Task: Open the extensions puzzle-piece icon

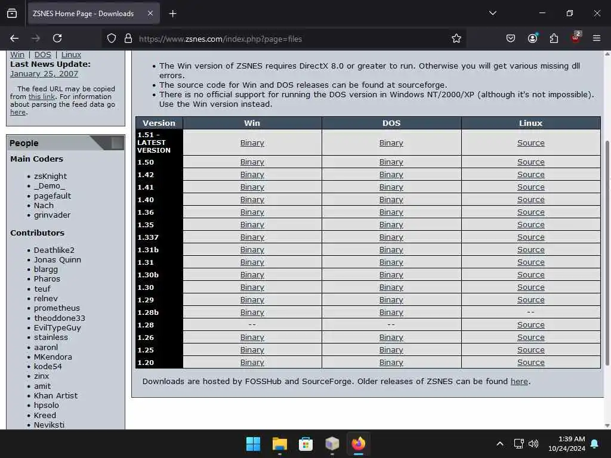Action: (x=554, y=38)
